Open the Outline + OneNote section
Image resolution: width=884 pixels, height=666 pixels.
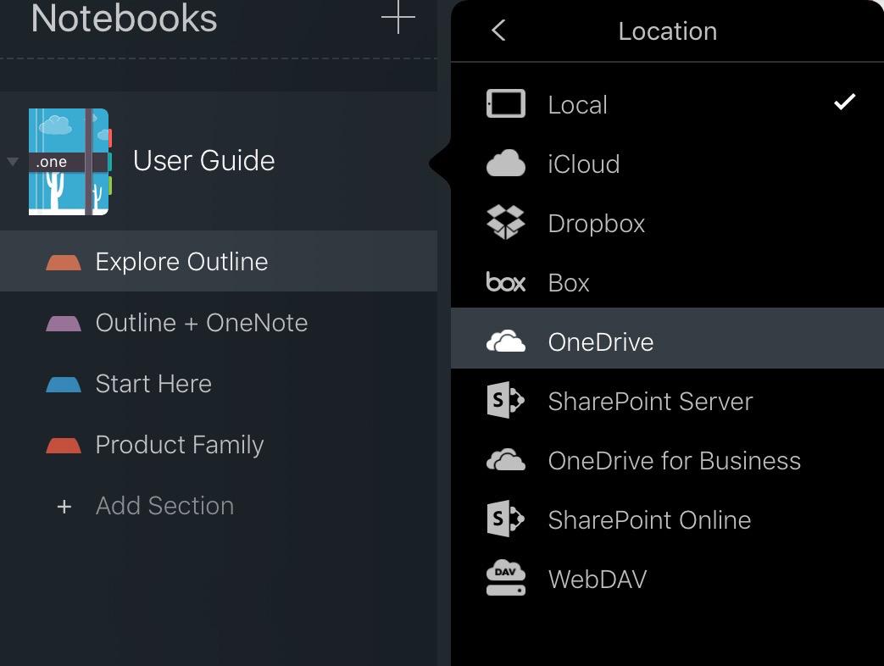[x=219, y=323]
